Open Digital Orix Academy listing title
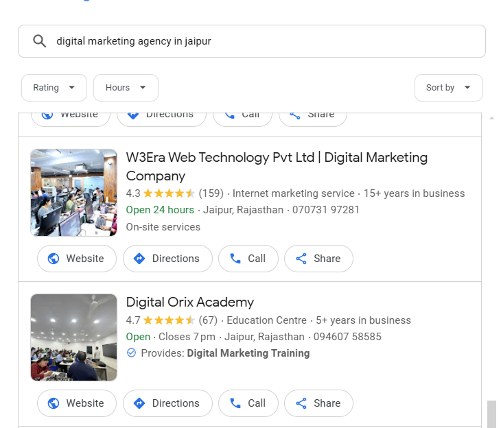Viewport: 501px width, 428px height. point(190,302)
